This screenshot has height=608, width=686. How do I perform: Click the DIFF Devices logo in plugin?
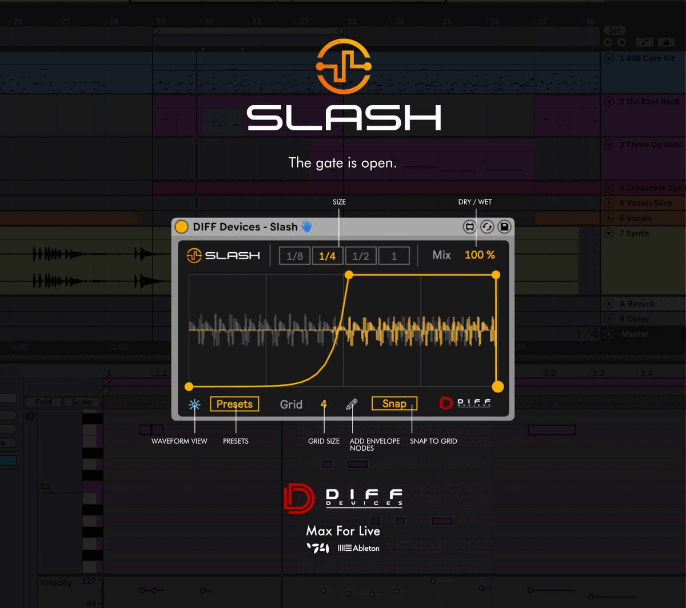465,403
